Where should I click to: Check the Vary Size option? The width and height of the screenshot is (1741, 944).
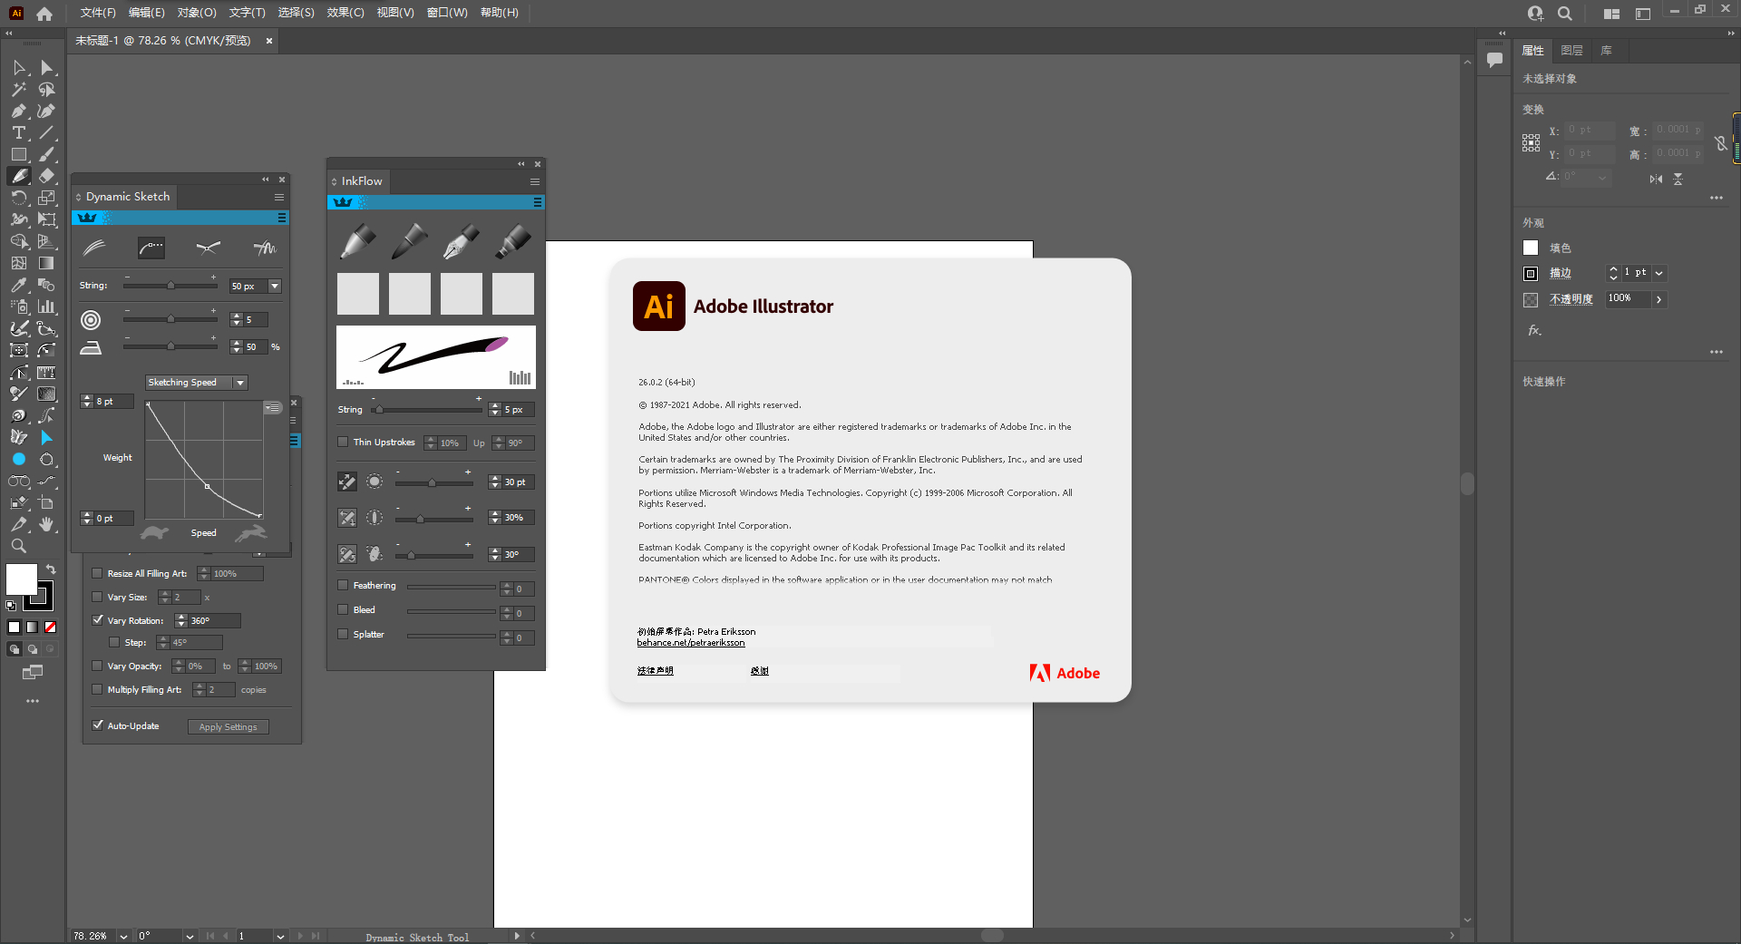(x=97, y=598)
